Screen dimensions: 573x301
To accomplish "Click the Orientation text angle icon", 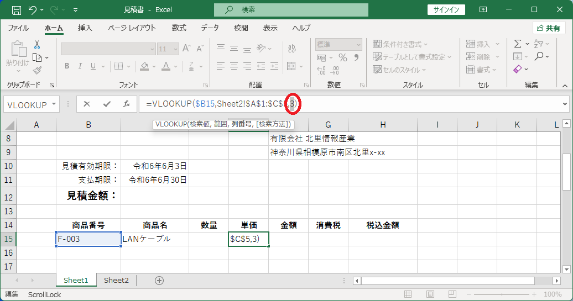I will pos(261,48).
